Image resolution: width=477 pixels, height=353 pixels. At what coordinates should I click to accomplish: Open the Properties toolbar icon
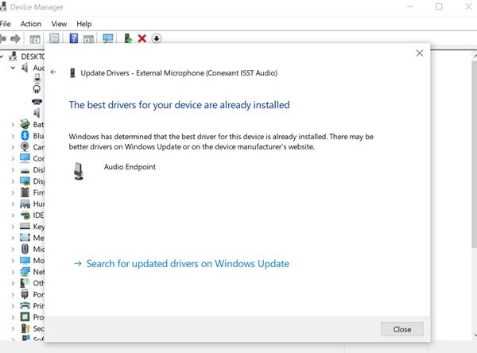click(x=54, y=39)
